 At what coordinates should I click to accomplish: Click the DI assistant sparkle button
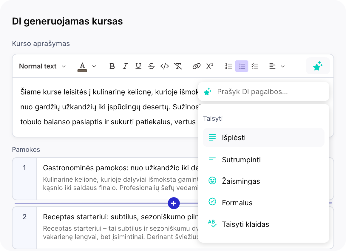(x=318, y=66)
